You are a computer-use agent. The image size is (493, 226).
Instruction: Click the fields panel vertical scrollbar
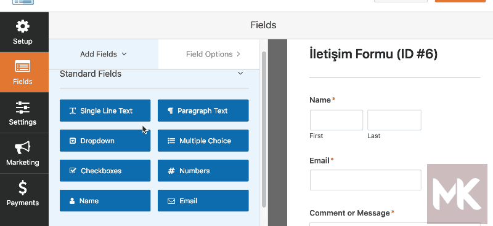(264, 129)
